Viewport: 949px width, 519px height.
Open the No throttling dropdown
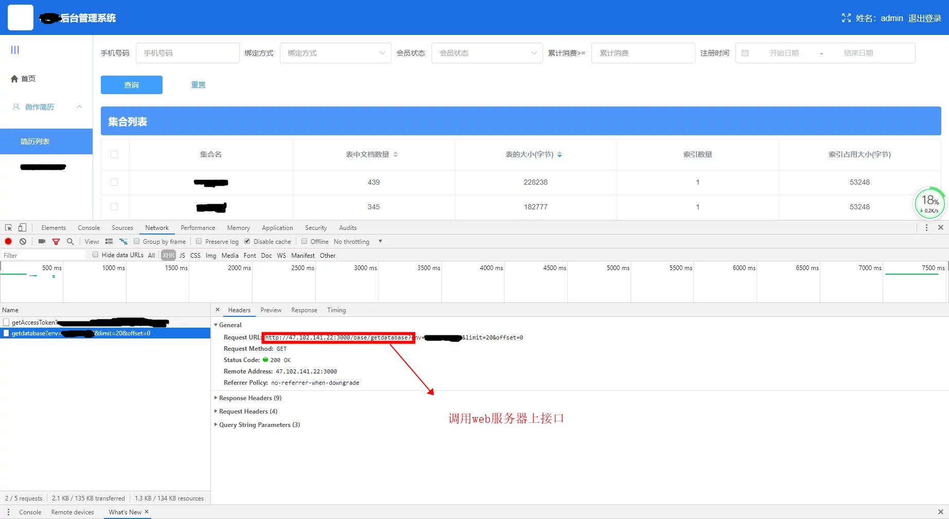[358, 242]
